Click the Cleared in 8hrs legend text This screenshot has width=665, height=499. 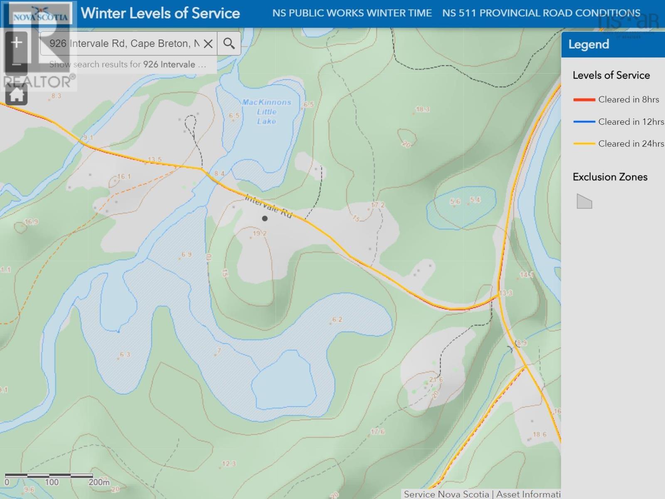pyautogui.click(x=629, y=100)
